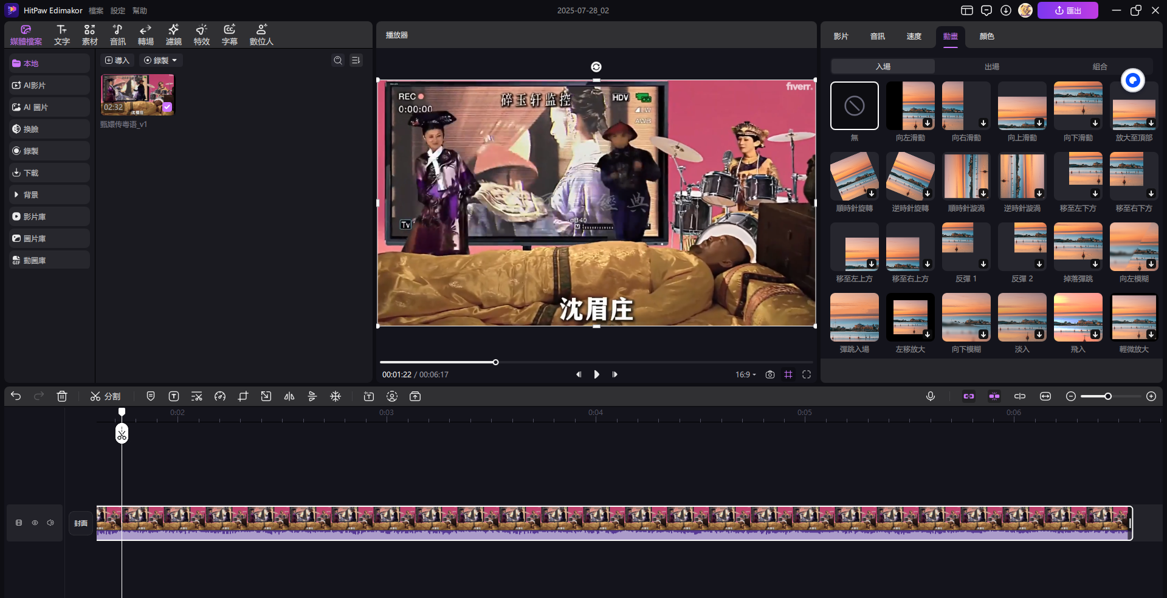
Task: Switch to the 影片 properties tab
Action: coord(841,36)
